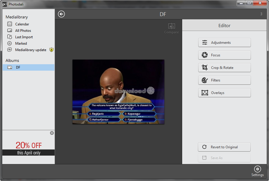Go back using the circled arrow icon
Viewport: 269px width, 181px height.
(61, 14)
